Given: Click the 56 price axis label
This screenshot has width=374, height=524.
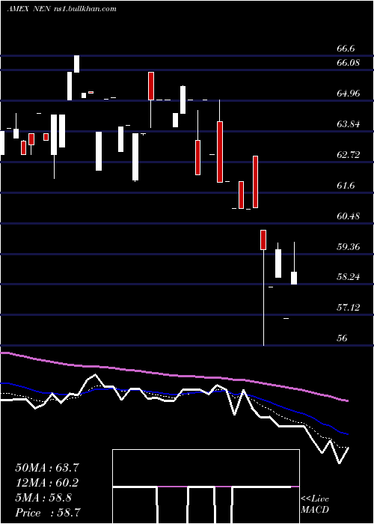Looking at the screenshot, I should click(x=342, y=338).
